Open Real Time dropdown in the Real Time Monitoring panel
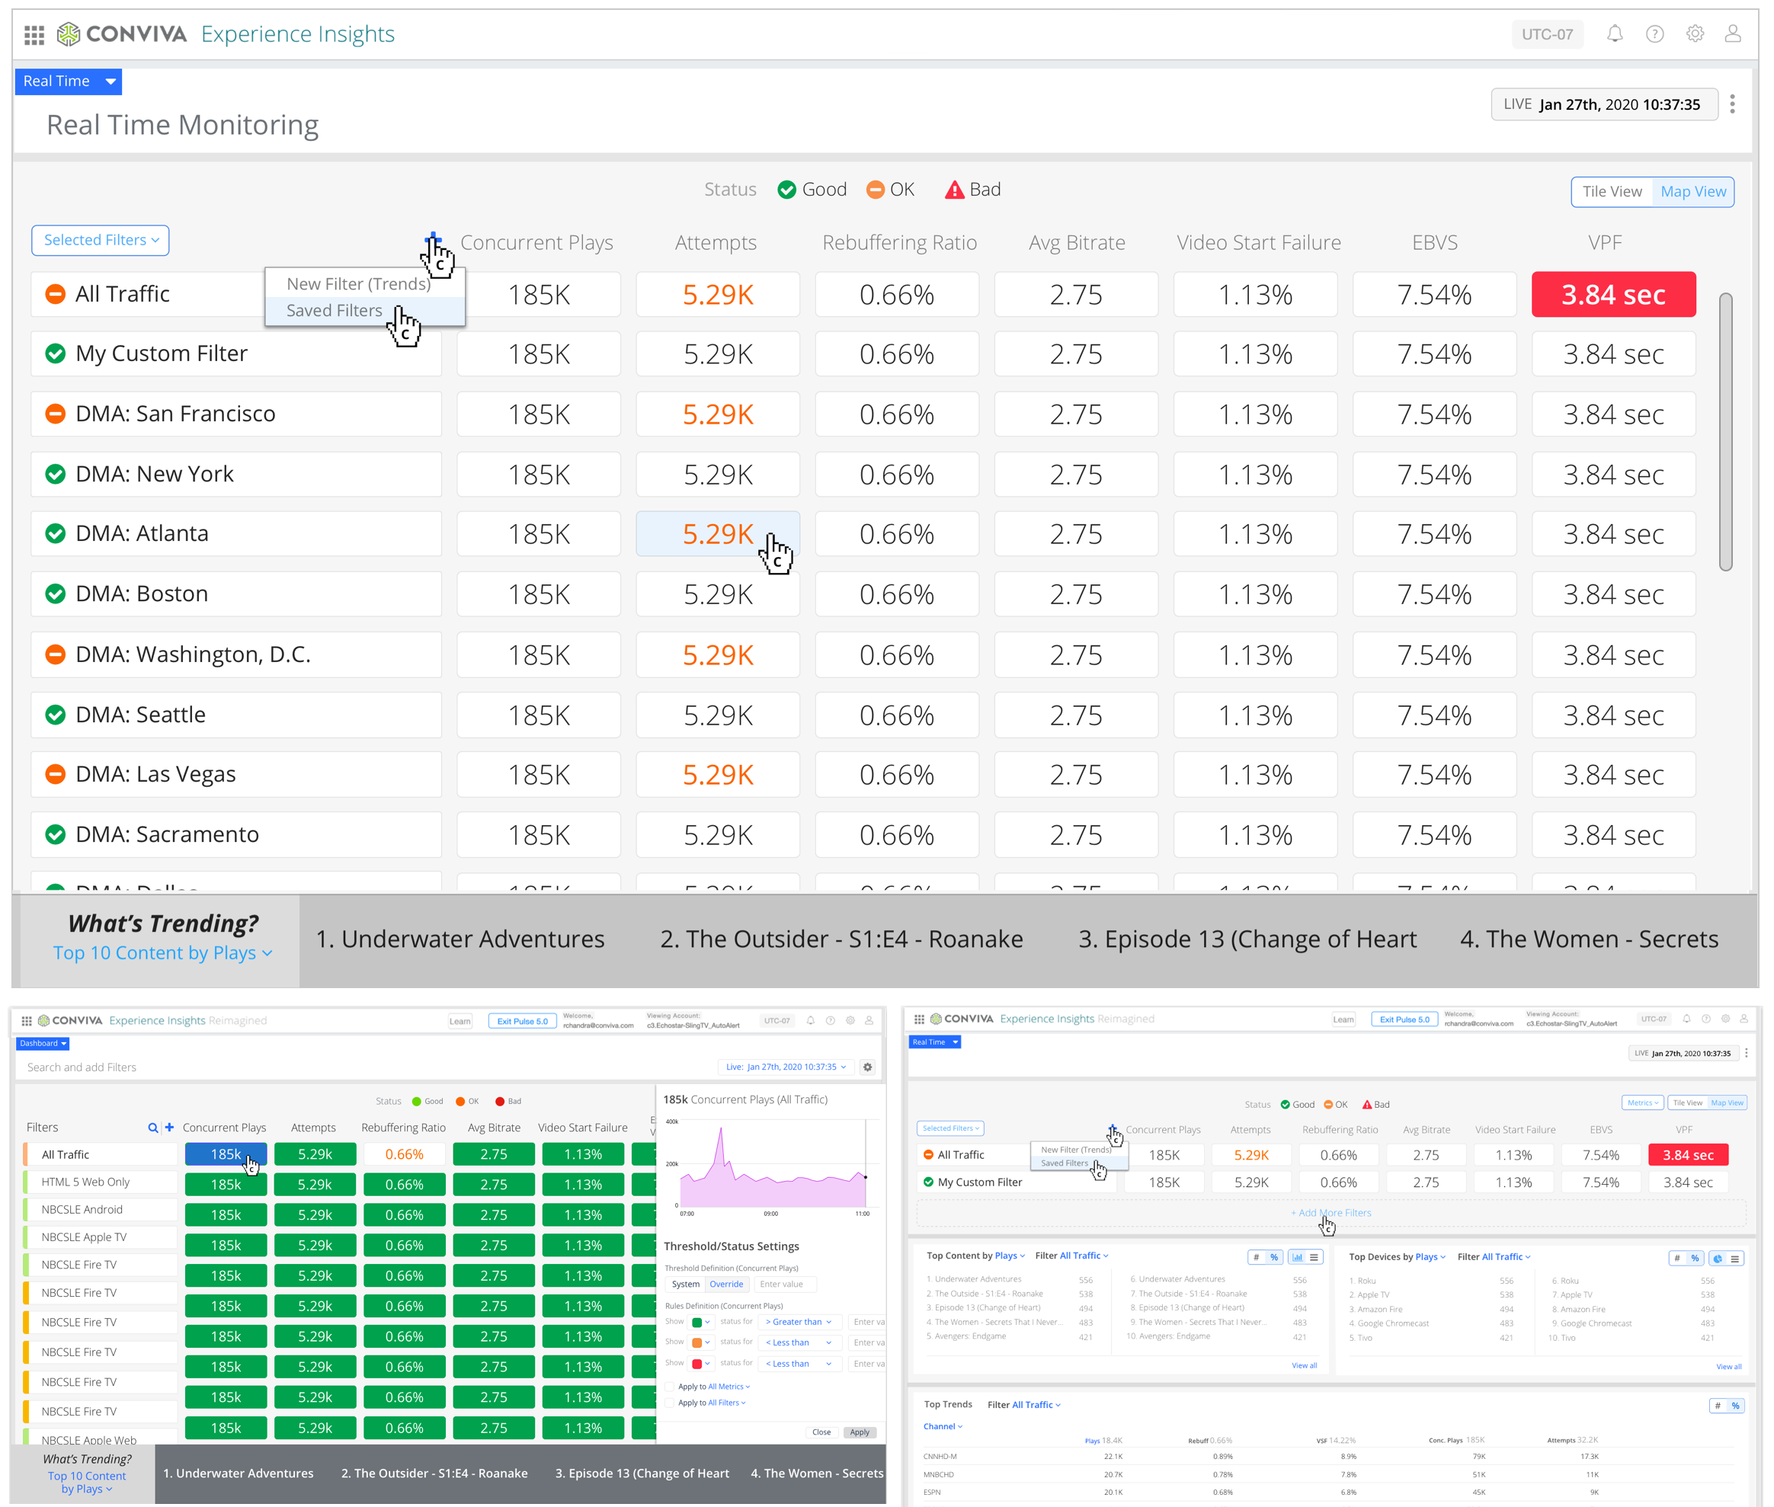1774x1507 pixels. click(69, 82)
